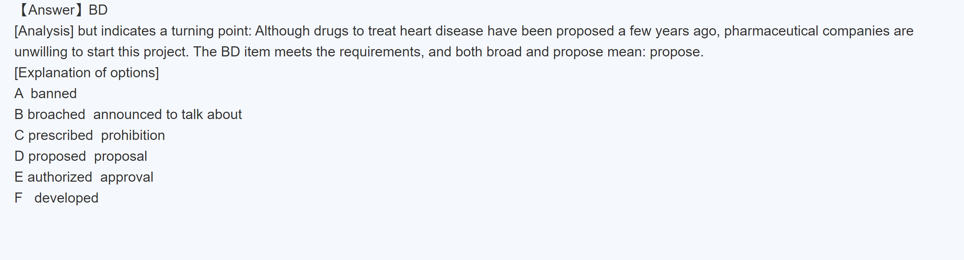This screenshot has width=964, height=260.
Task: Select option C prescribed
Action: pyautogui.click(x=54, y=135)
